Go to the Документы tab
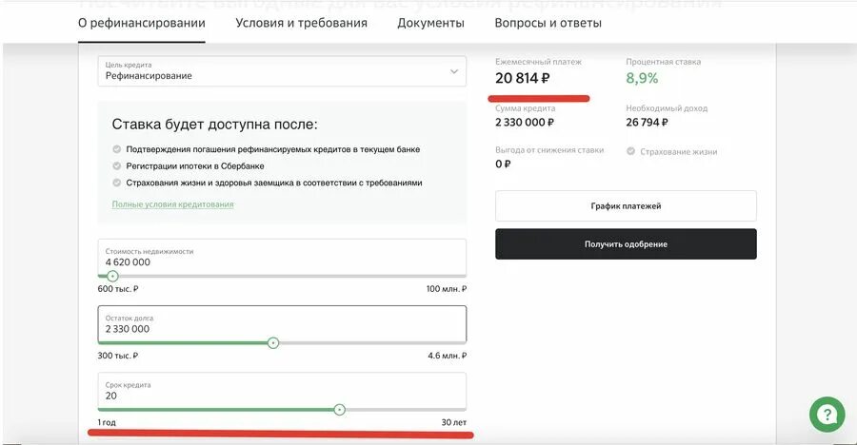Viewport: 857px width, 445px height. point(430,23)
